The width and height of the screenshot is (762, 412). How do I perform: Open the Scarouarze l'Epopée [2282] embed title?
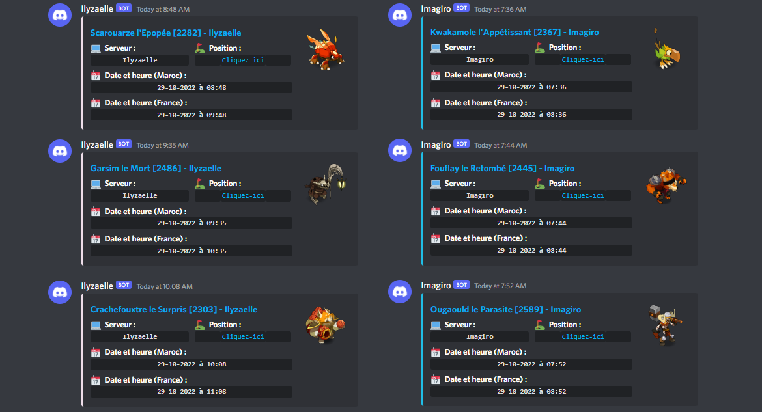(165, 33)
